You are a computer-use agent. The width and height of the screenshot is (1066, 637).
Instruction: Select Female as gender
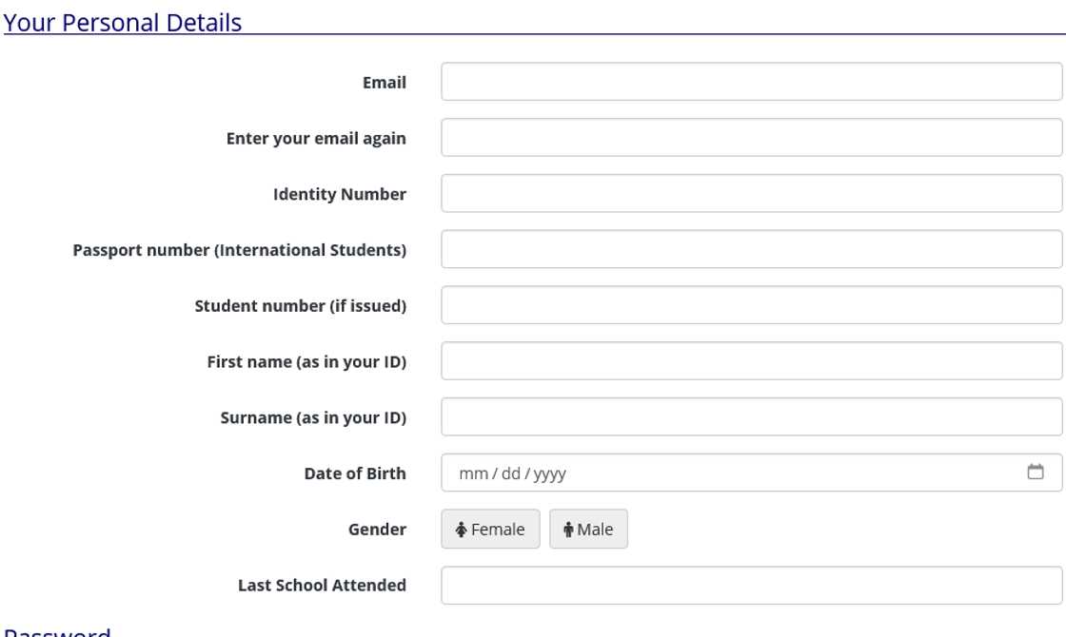tap(490, 530)
